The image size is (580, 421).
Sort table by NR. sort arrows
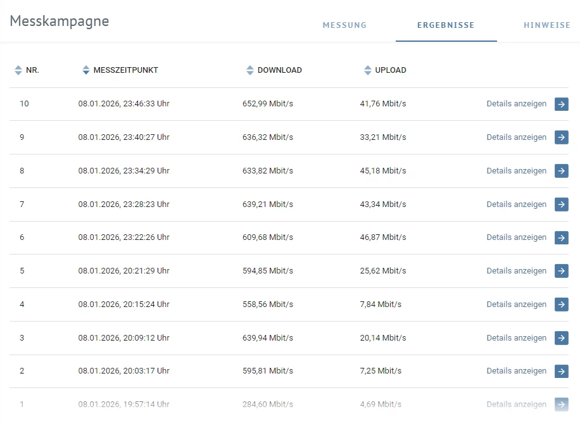tap(18, 70)
